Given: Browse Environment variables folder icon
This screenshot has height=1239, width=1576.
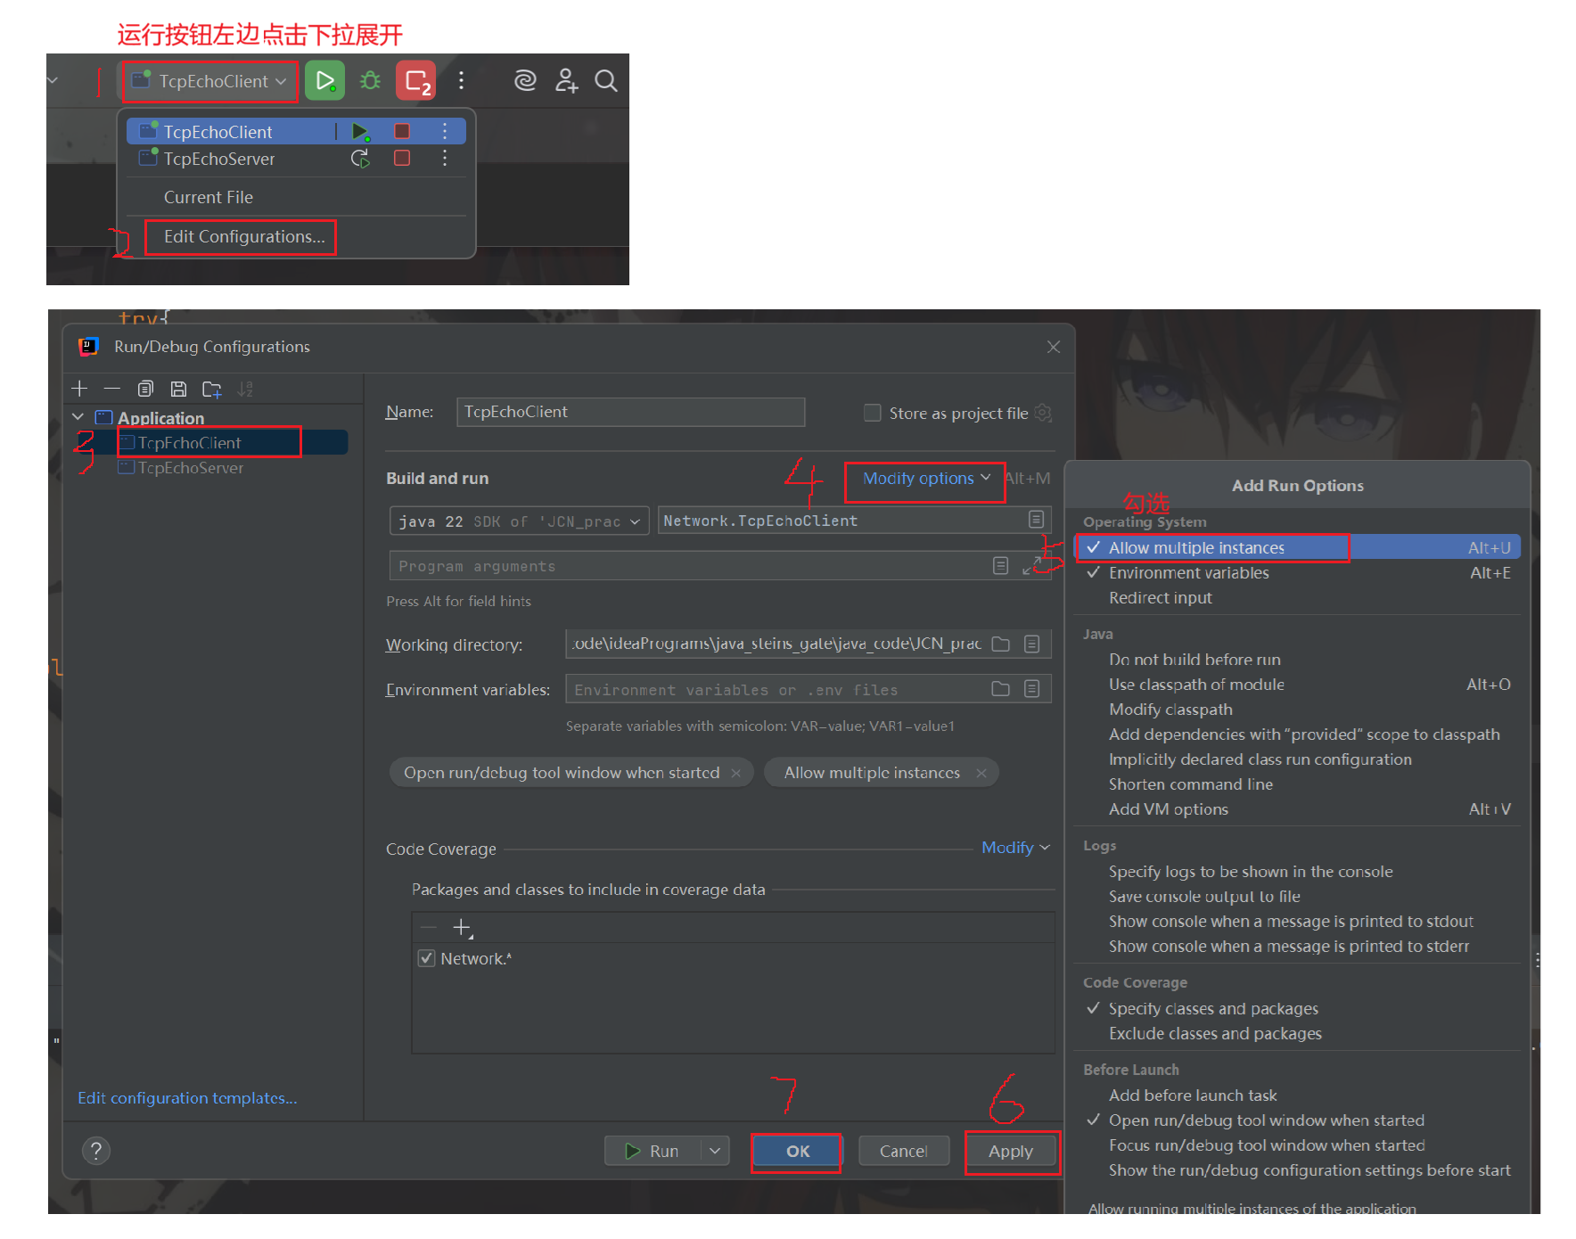Looking at the screenshot, I should point(1001,689).
